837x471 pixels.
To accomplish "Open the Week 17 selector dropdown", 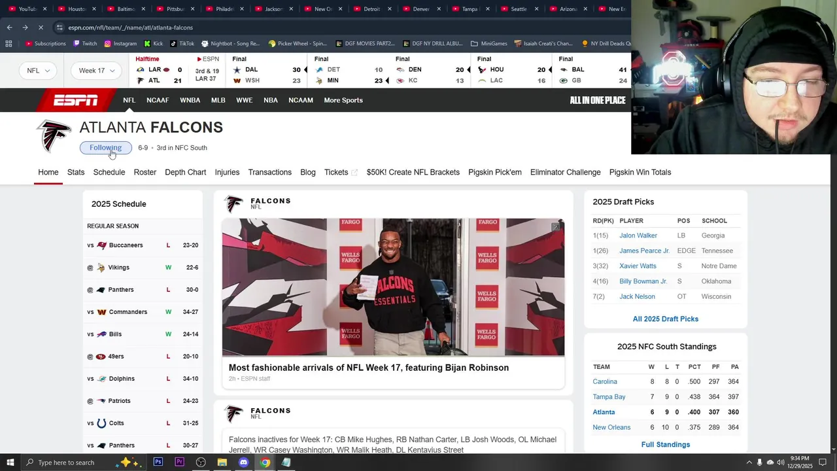I will [97, 71].
